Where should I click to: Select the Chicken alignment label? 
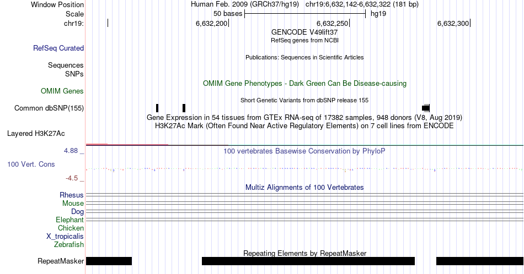point(71,228)
